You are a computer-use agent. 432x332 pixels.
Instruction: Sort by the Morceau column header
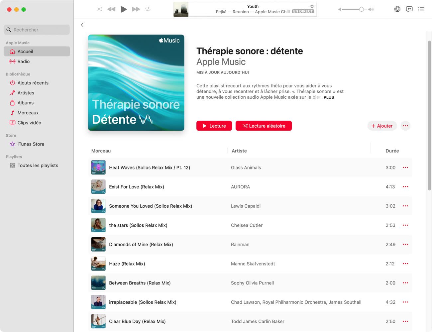[x=101, y=151]
